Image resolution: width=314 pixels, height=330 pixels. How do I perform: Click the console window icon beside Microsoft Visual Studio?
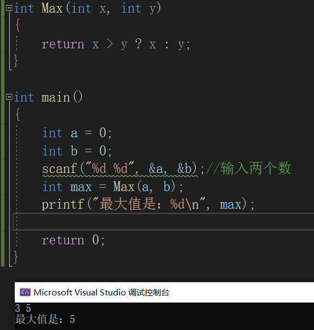[25, 292]
